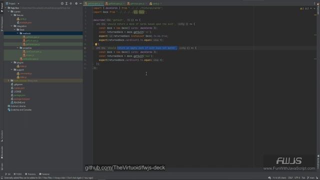
Task: Click the UTF-8 encoding in status bar
Action: click(x=297, y=178)
